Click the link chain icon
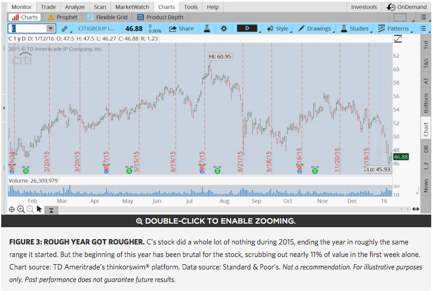This screenshot has width=433, height=291. tap(65, 29)
